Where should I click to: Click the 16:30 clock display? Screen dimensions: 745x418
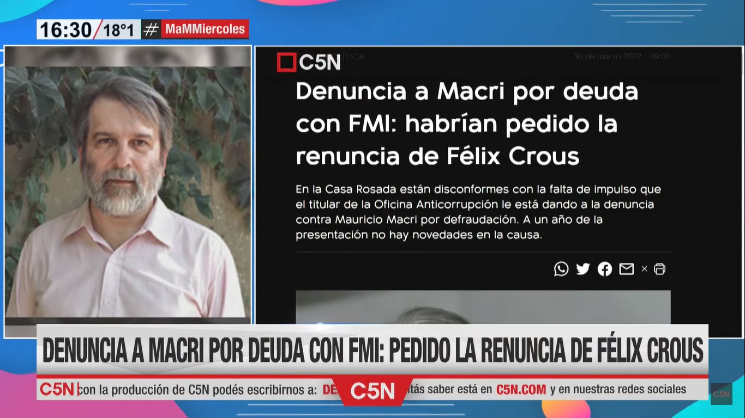click(x=65, y=29)
